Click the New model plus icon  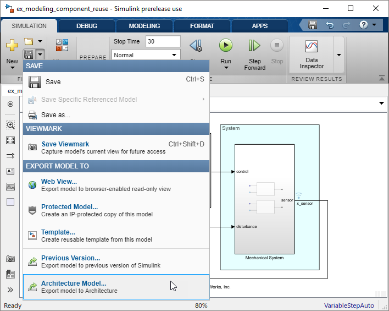[12, 45]
